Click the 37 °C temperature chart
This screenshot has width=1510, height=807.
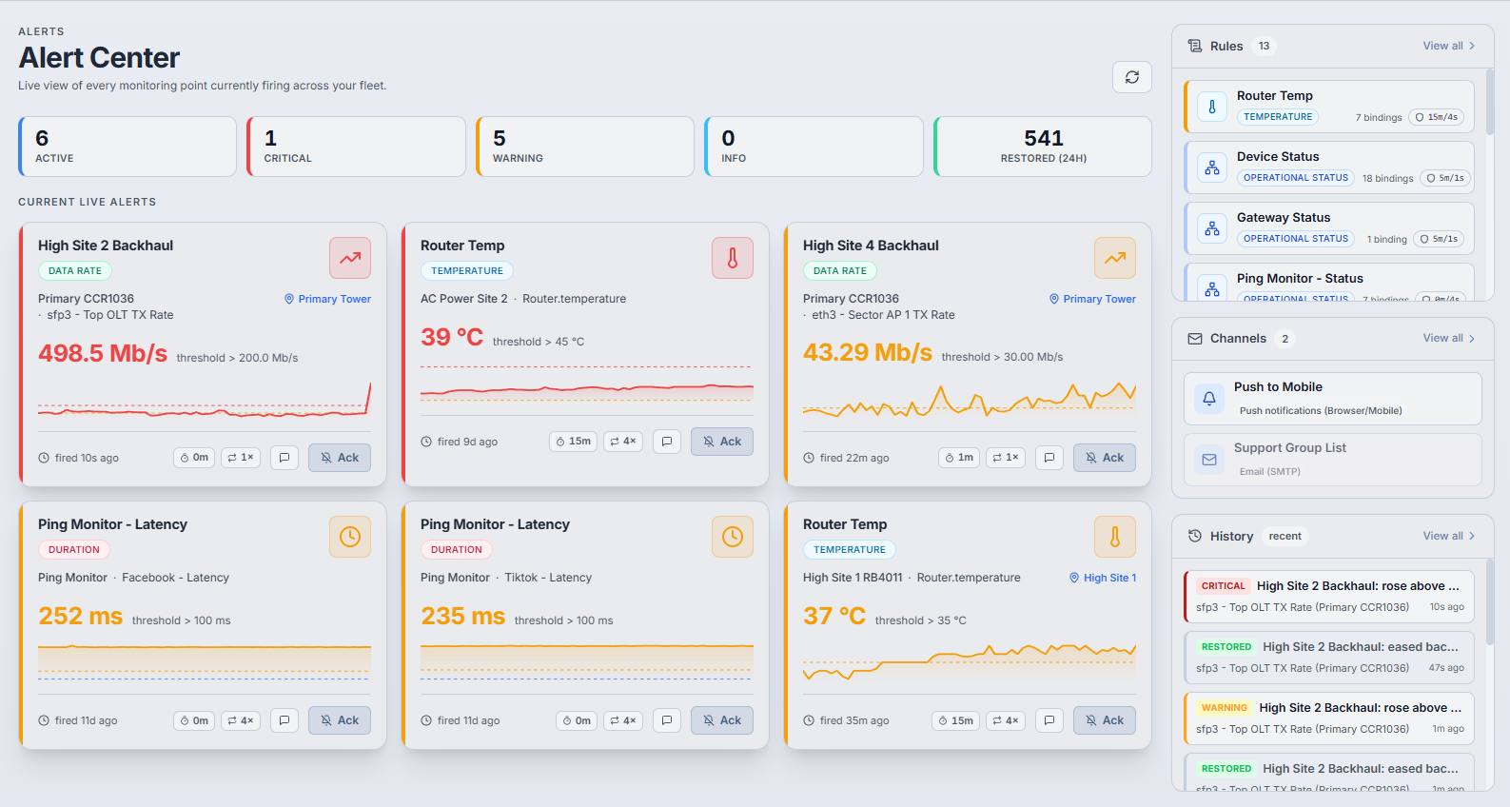point(970,664)
